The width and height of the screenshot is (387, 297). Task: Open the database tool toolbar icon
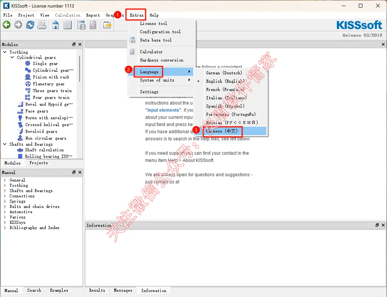point(81,25)
